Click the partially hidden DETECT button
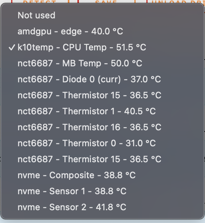 [40, 2]
